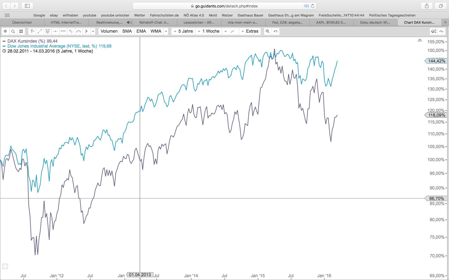
Task: Open the grid layout icon
Action: [21, 31]
